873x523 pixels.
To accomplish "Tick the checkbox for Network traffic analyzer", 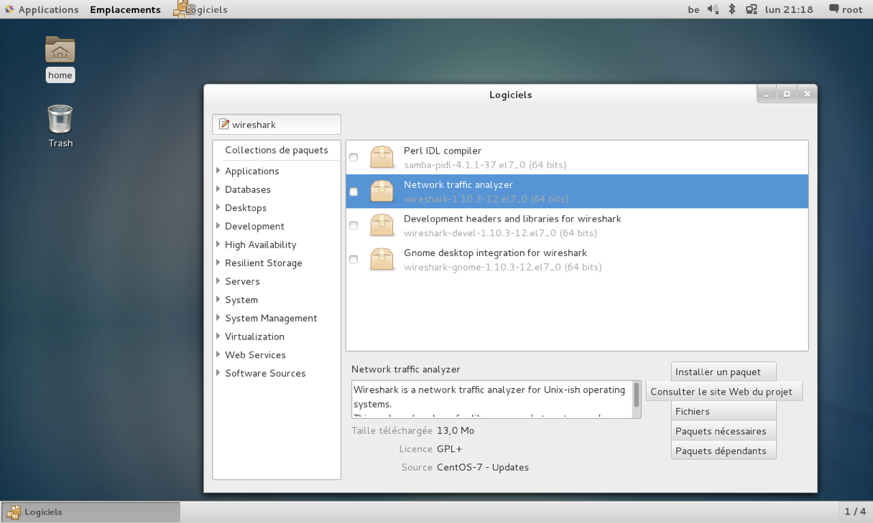I will pyautogui.click(x=354, y=192).
